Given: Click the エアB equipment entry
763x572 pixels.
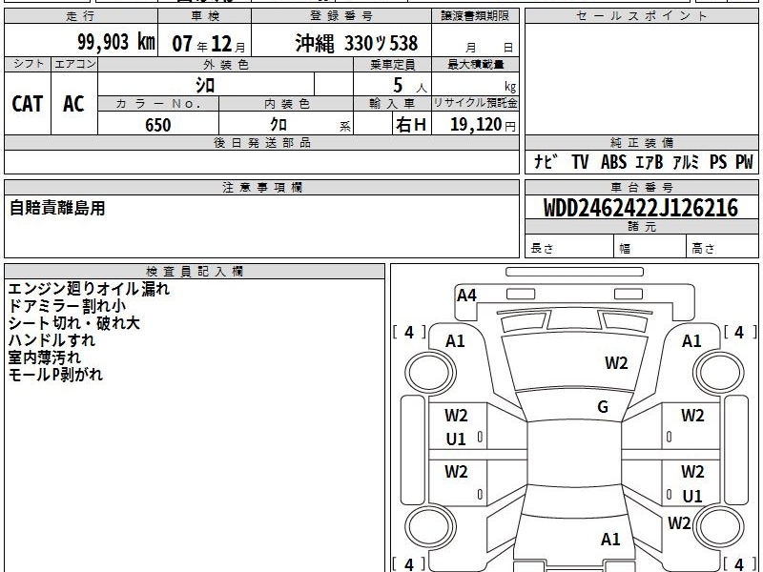Looking at the screenshot, I should click(x=650, y=161).
